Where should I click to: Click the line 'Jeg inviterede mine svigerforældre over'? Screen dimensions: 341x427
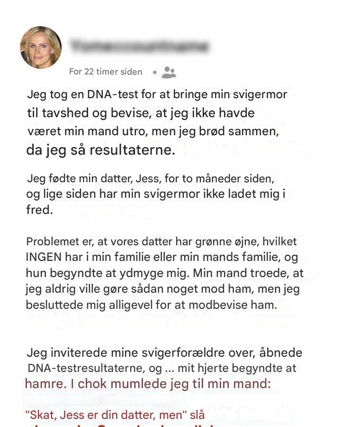[x=164, y=353]
